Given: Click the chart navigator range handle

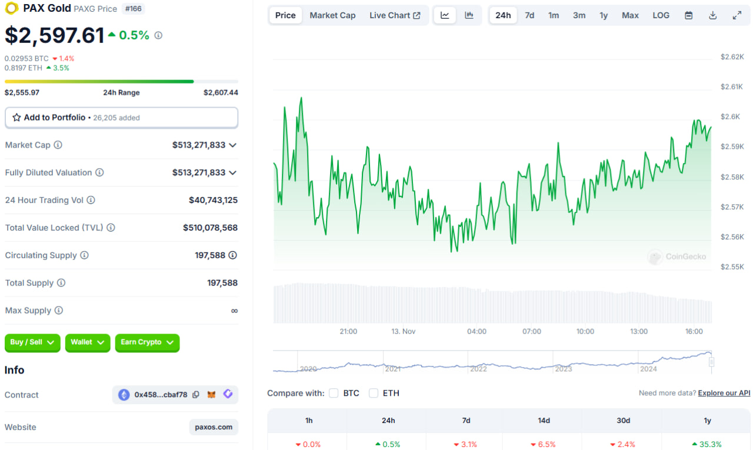Looking at the screenshot, I should click(711, 362).
